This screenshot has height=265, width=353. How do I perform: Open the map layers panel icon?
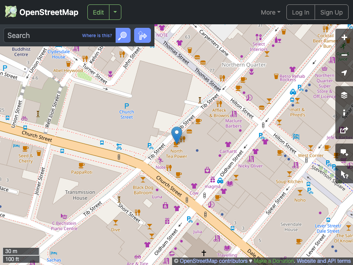(x=344, y=95)
